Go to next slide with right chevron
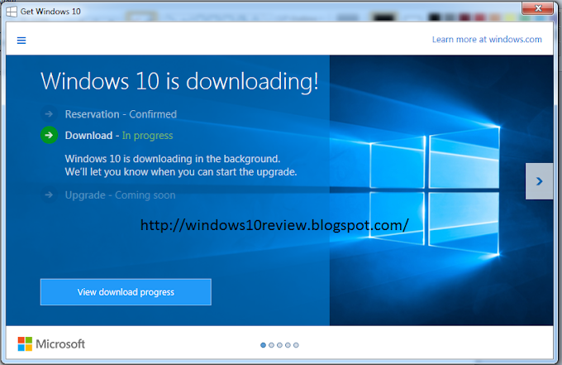 (539, 181)
